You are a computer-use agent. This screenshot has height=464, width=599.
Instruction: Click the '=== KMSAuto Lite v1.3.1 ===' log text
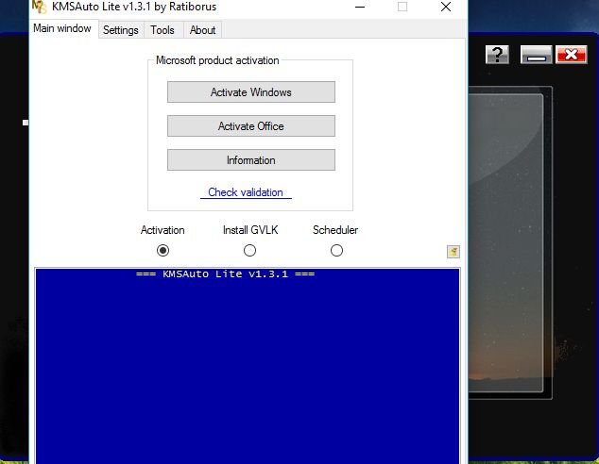pyautogui.click(x=226, y=273)
